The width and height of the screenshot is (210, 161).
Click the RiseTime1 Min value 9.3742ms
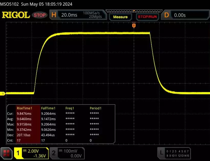click(24, 130)
